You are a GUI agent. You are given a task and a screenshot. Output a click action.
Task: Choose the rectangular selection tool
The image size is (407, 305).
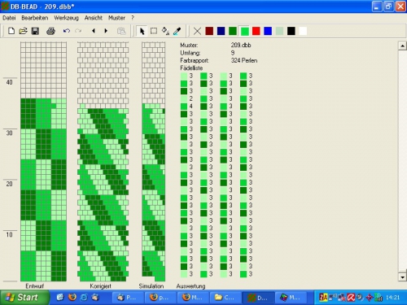tap(154, 31)
